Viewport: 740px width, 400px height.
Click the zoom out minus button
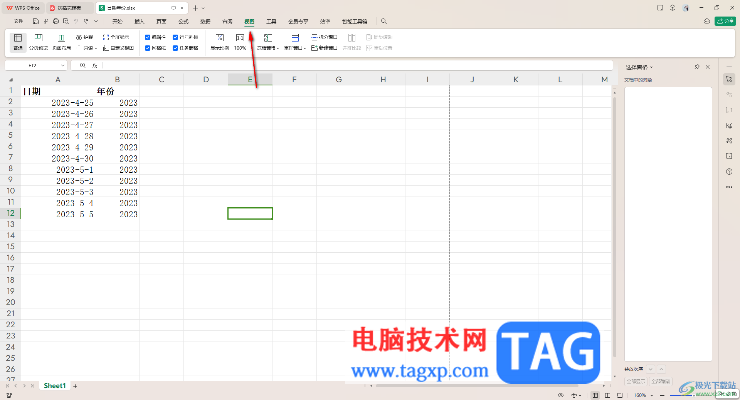pos(662,395)
